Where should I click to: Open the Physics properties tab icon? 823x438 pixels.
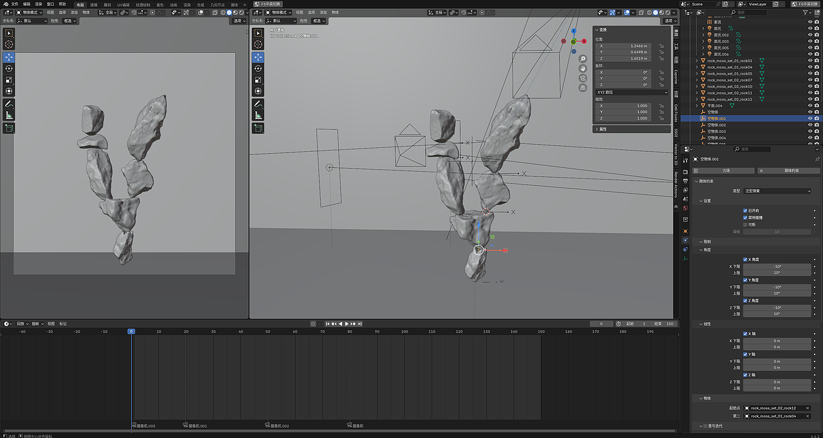(685, 240)
